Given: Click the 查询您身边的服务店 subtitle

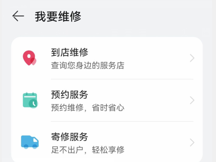Looking at the screenshot, I should pyautogui.click(x=87, y=66).
